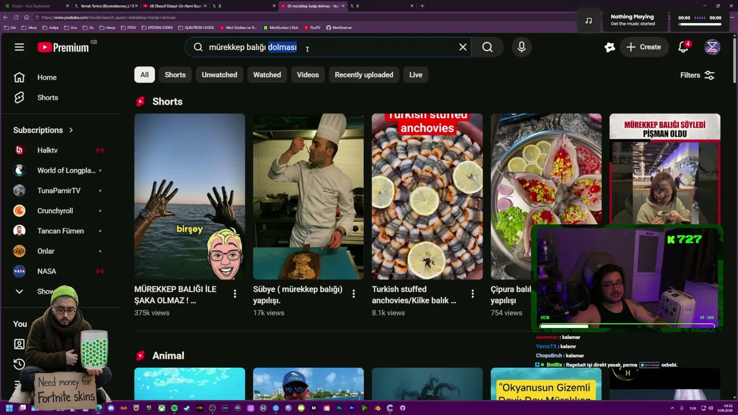Select the Shorts filter chip
This screenshot has height=415, width=738.
point(175,75)
